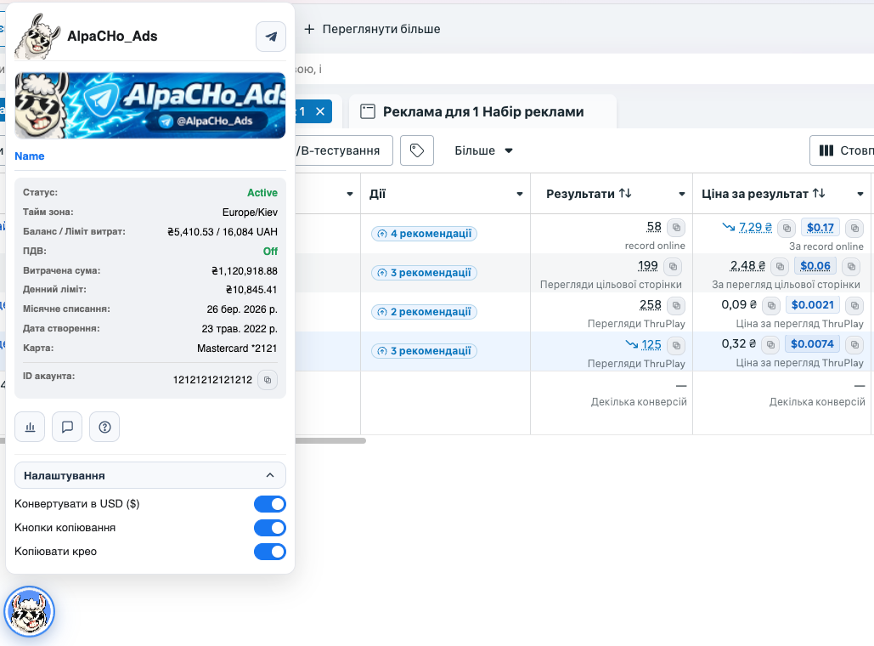Turn off the Кнопки копіювання switch
874x646 pixels.
click(x=269, y=527)
